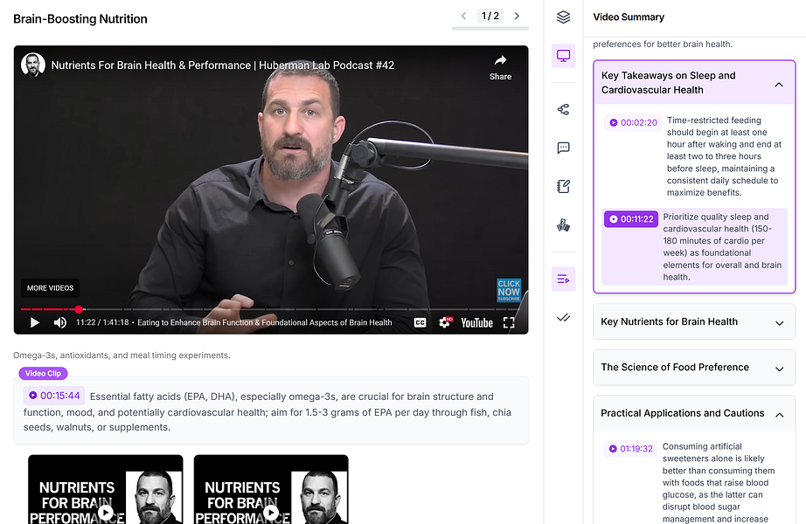806x524 pixels.
Task: Expand The Science of Food Preference
Action: pos(694,368)
